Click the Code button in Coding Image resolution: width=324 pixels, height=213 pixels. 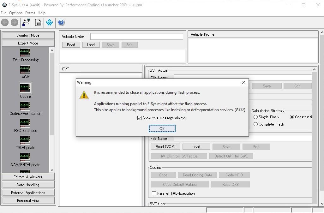point(163,175)
